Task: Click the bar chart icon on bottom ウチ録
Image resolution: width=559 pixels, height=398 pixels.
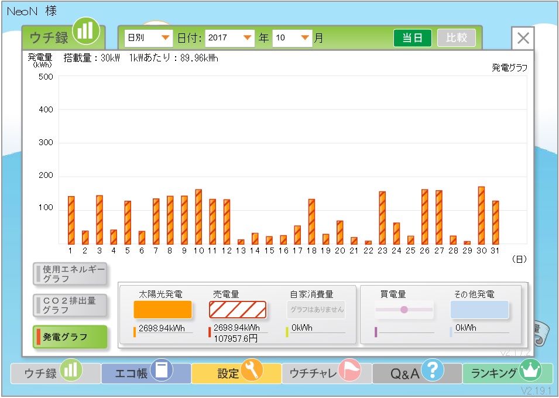Action: (71, 370)
